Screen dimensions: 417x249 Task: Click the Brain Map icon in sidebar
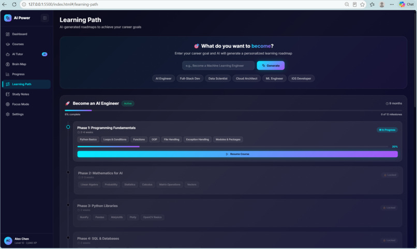click(x=8, y=64)
